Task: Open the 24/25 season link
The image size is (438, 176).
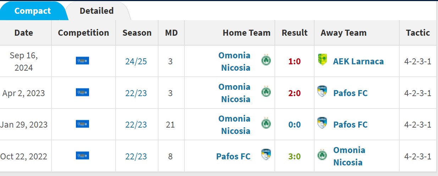Action: [x=136, y=61]
